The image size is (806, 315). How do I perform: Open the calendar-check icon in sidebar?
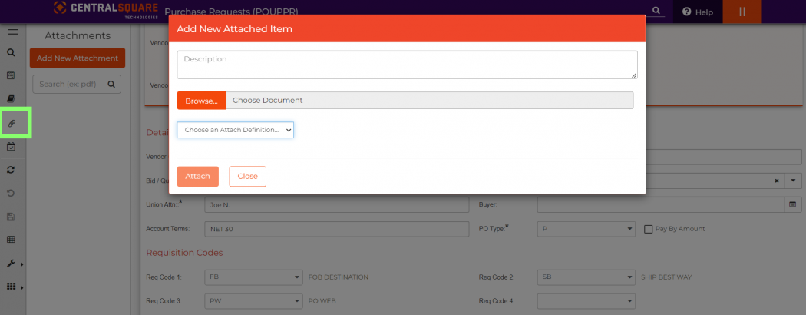(x=11, y=147)
